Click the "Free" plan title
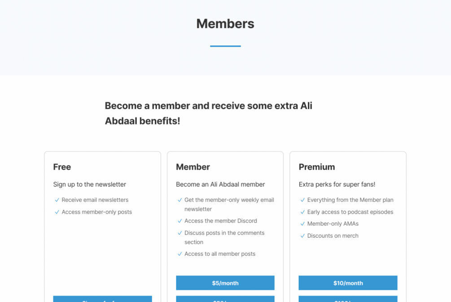Viewport: 451px width, 302px height. tap(62, 167)
